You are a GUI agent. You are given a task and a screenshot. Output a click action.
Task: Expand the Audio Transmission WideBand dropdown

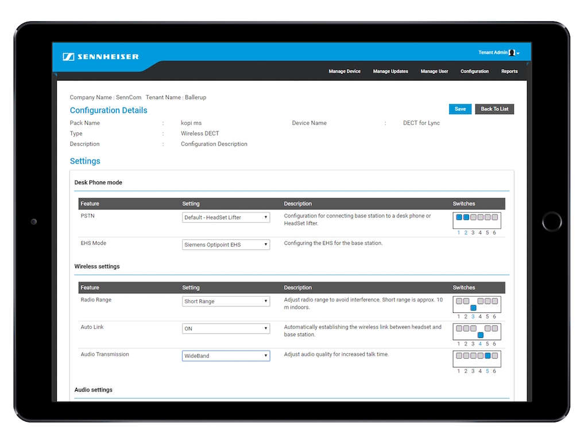coord(226,356)
